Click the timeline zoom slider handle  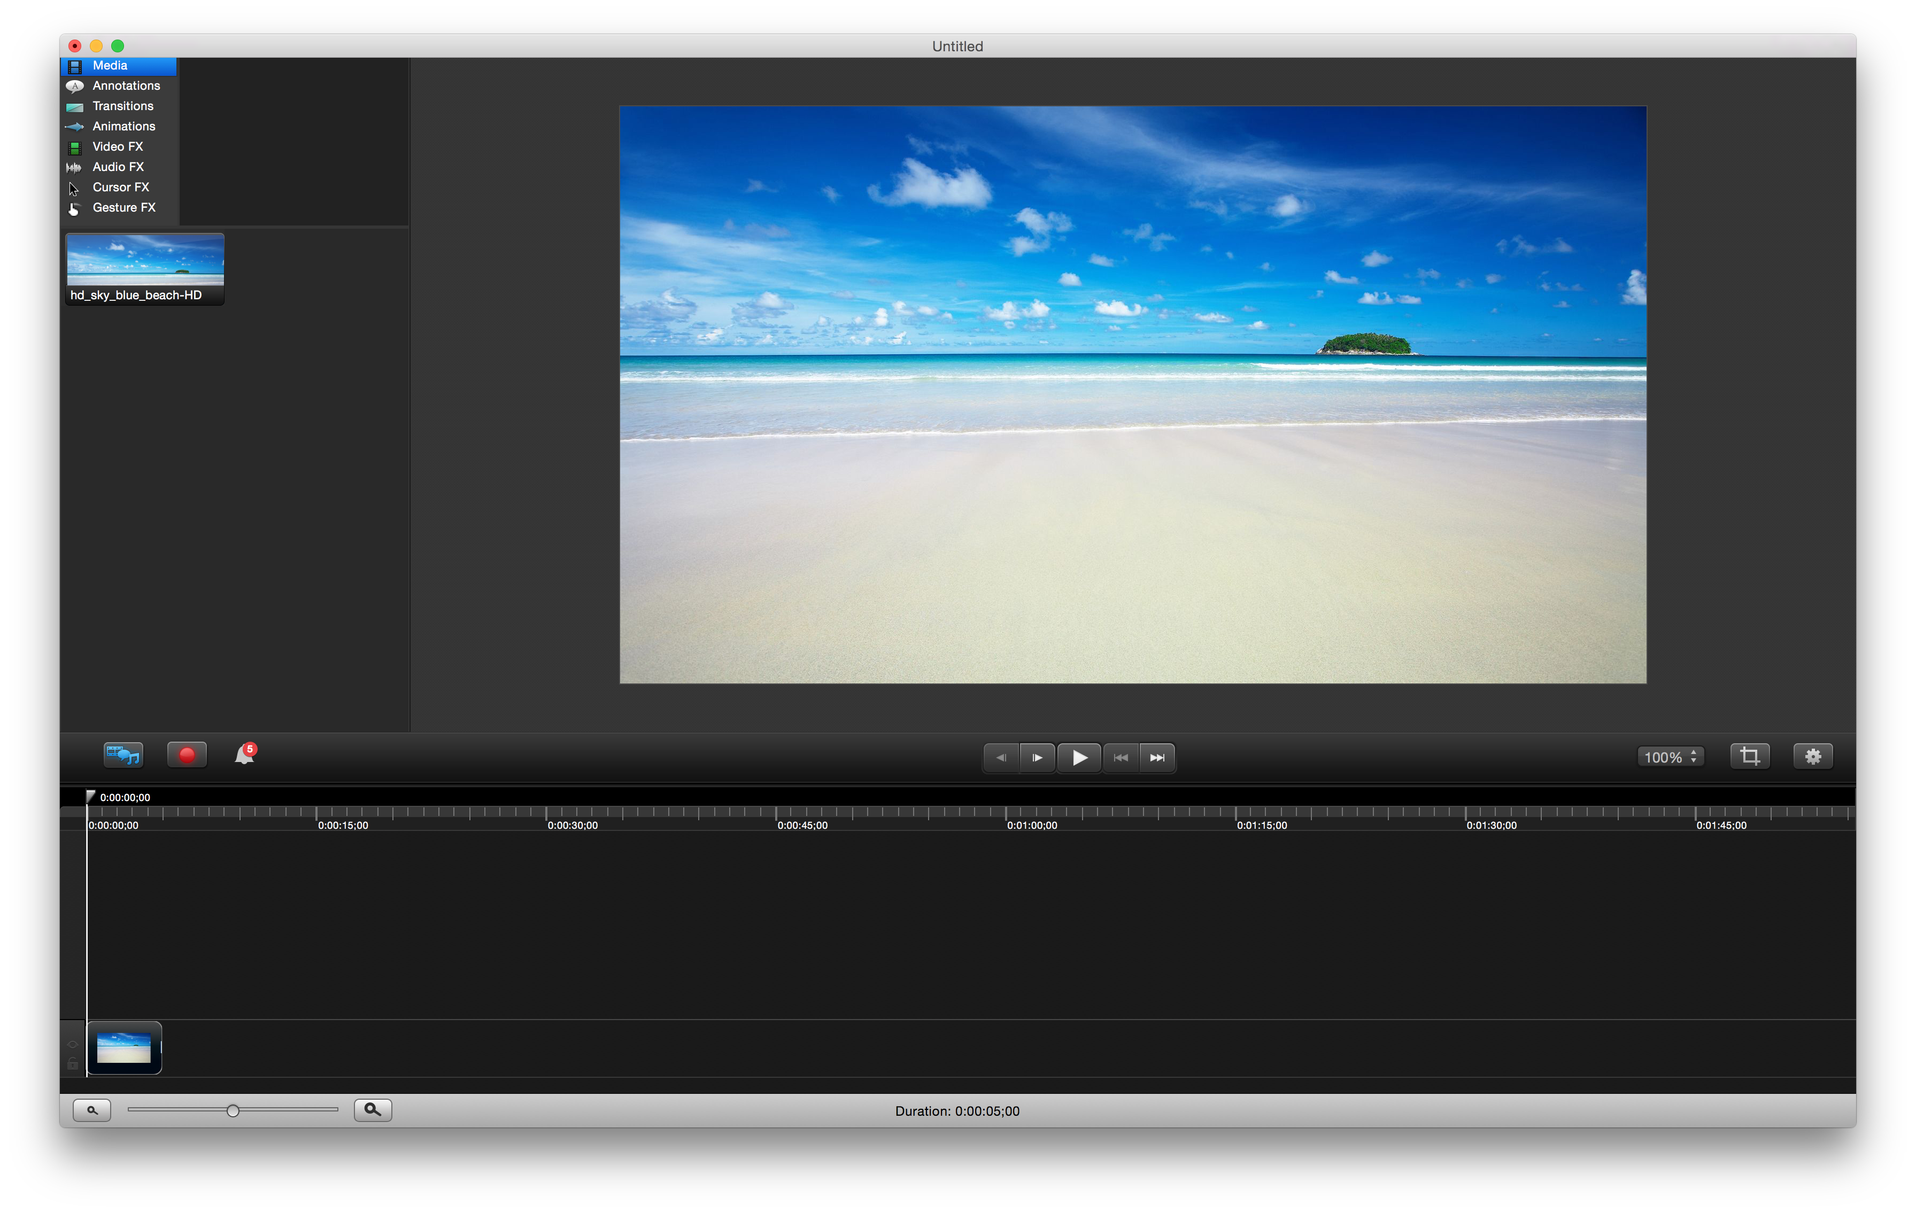(233, 1110)
